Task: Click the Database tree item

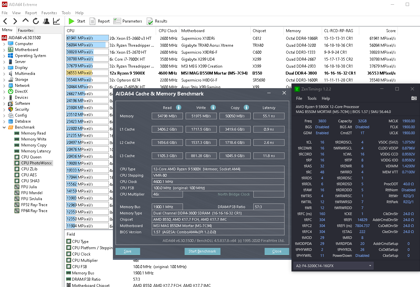Action: pos(23,121)
